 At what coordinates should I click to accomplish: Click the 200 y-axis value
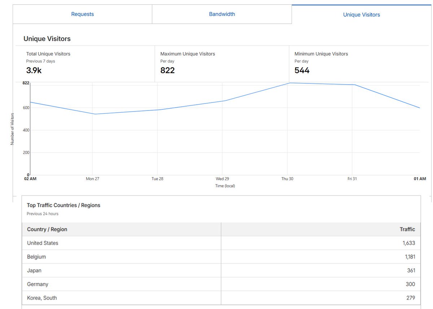click(26, 152)
